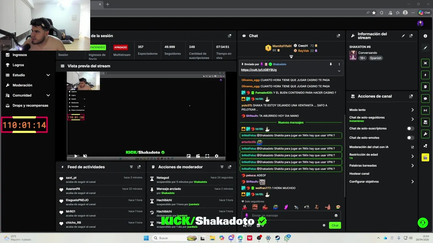Open stream preview settings gear
Image resolution: width=433 pixels, height=243 pixels.
[x=216, y=156]
